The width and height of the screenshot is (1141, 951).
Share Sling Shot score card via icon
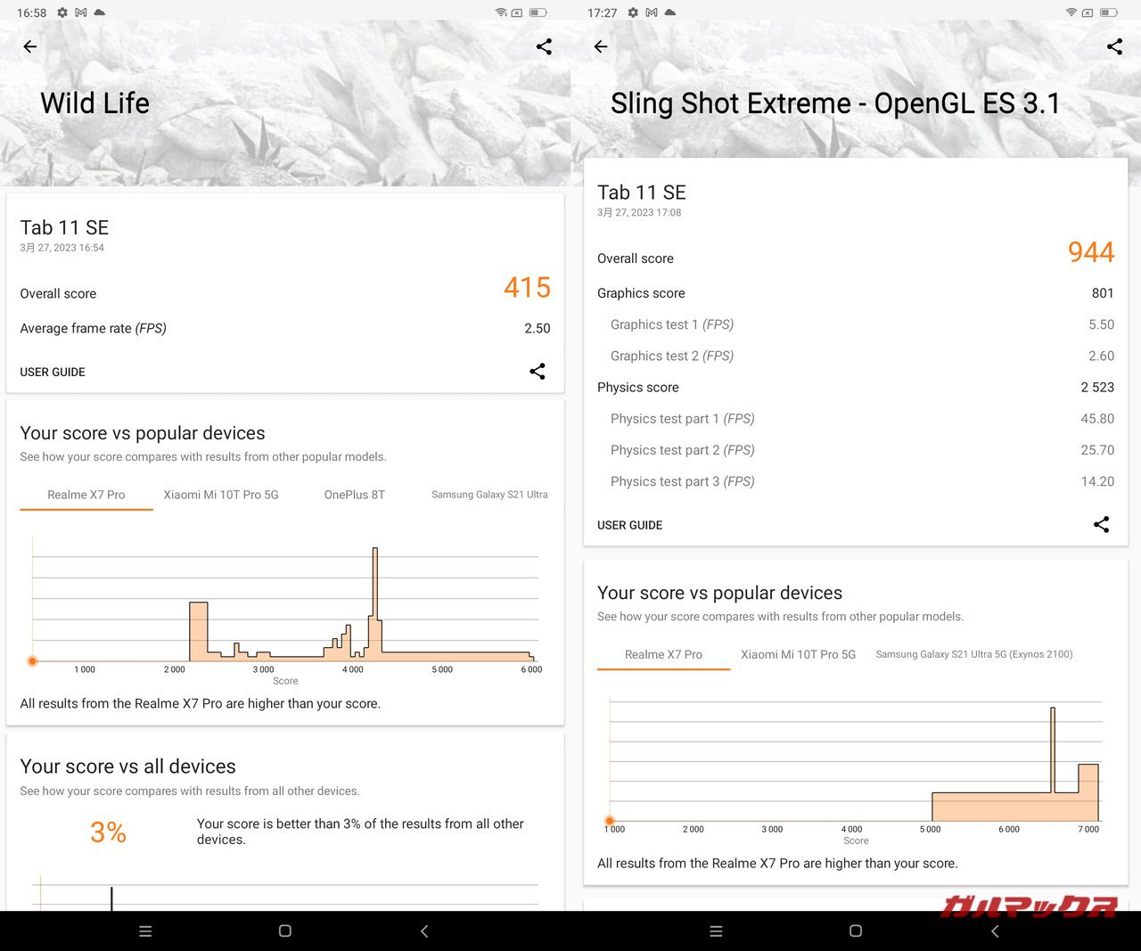click(1101, 525)
